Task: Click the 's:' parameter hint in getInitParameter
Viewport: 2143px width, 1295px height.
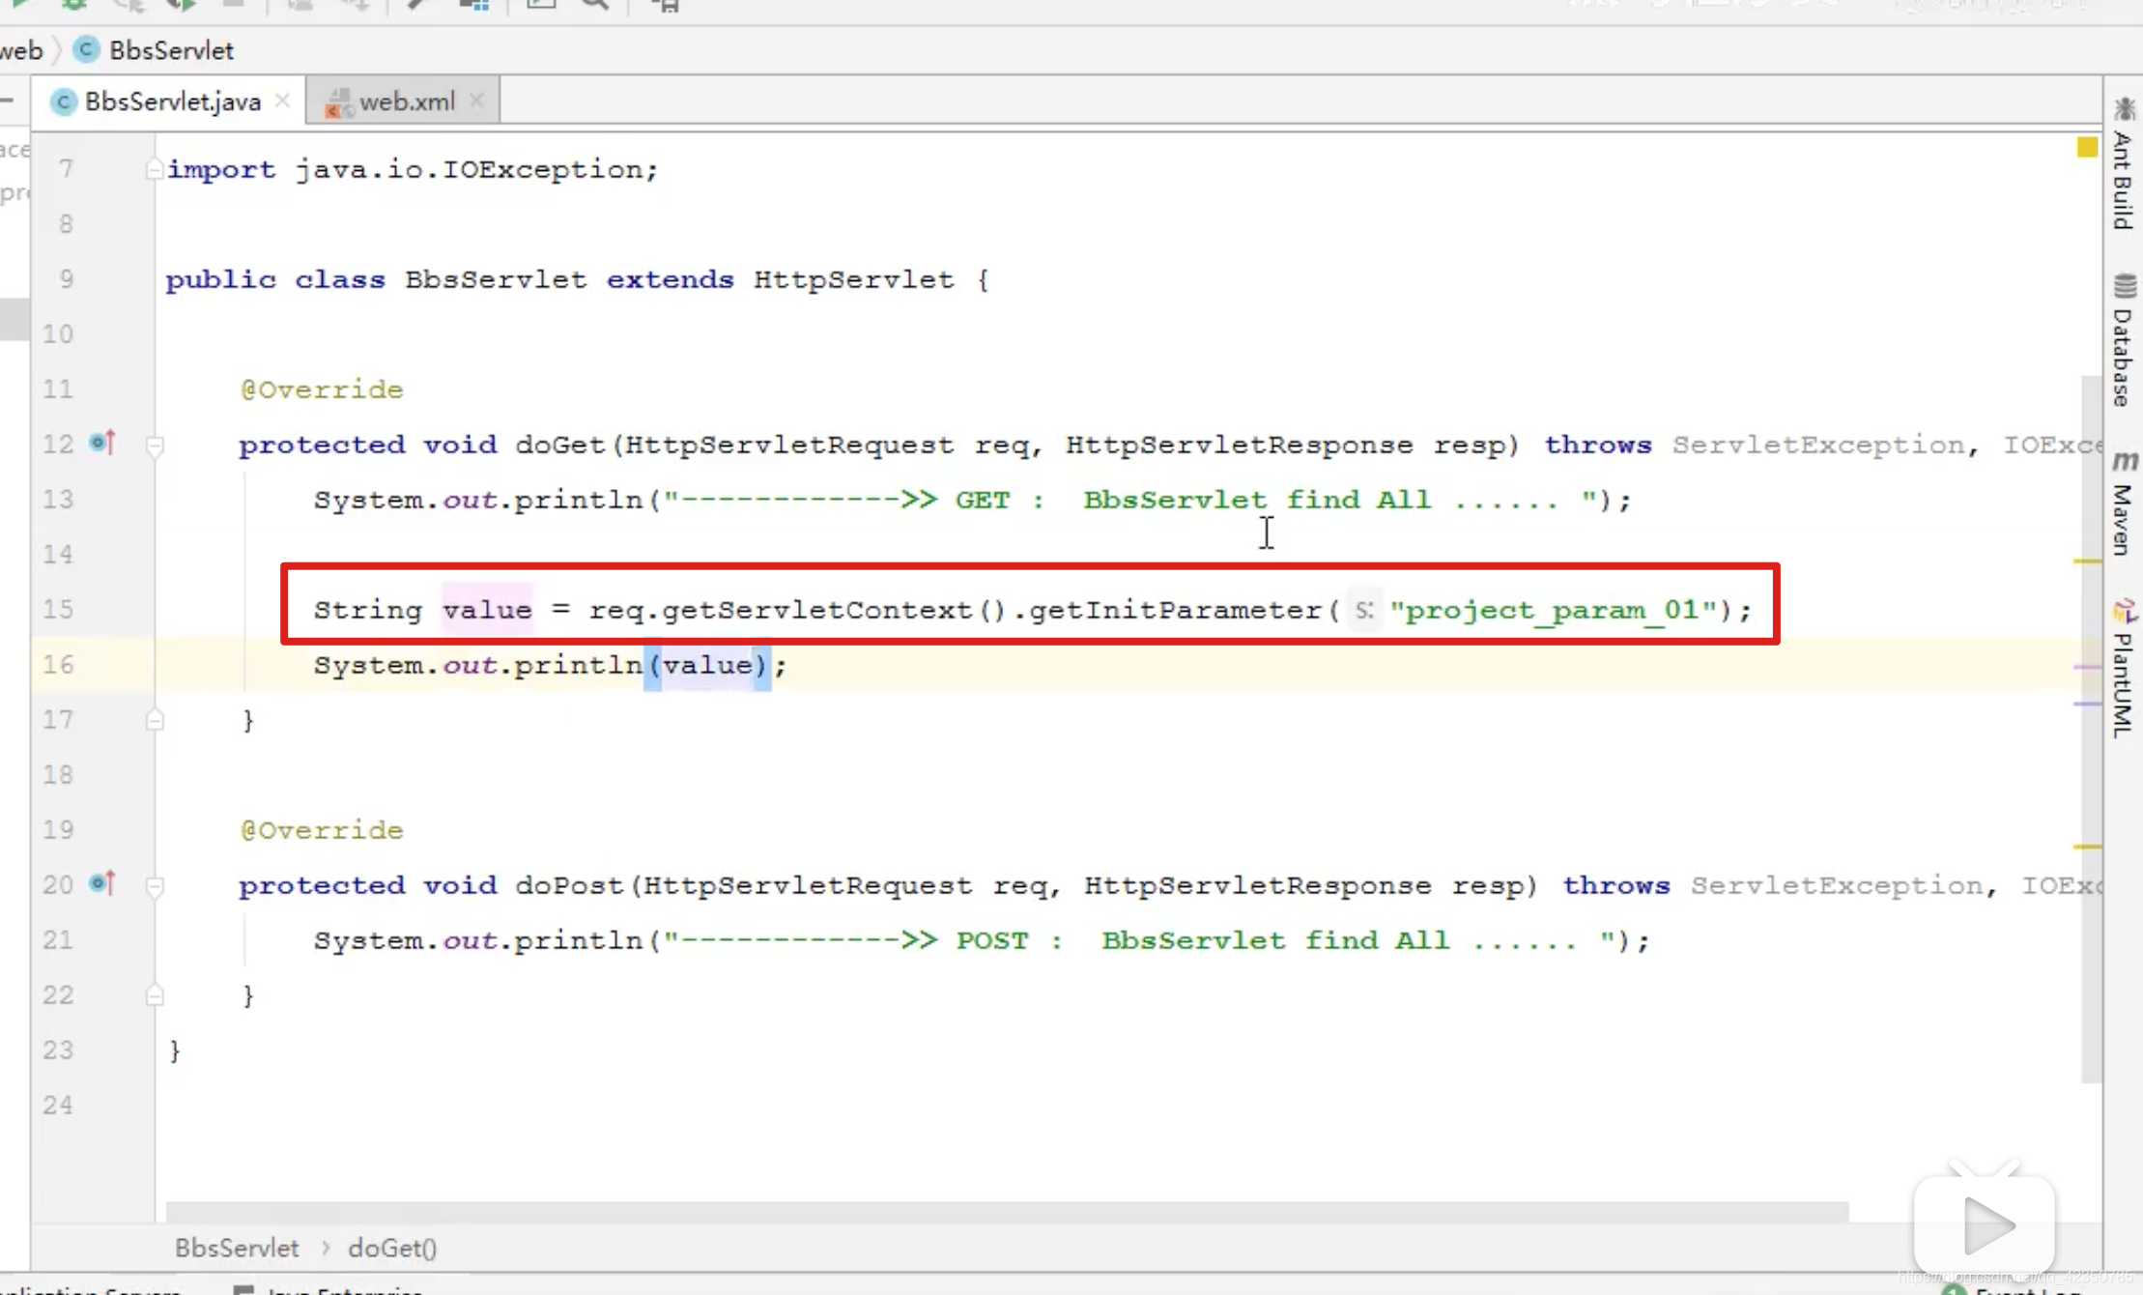Action: tap(1363, 610)
